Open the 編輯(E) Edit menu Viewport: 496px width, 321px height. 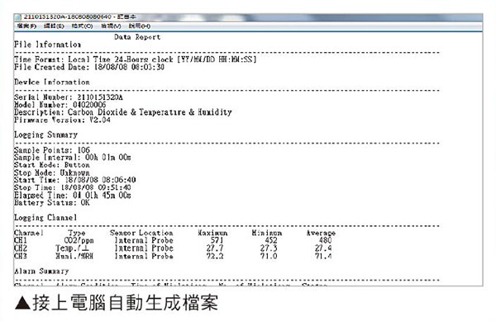[54, 26]
